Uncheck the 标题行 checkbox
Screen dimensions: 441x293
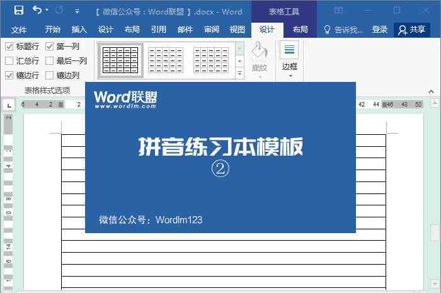point(9,47)
